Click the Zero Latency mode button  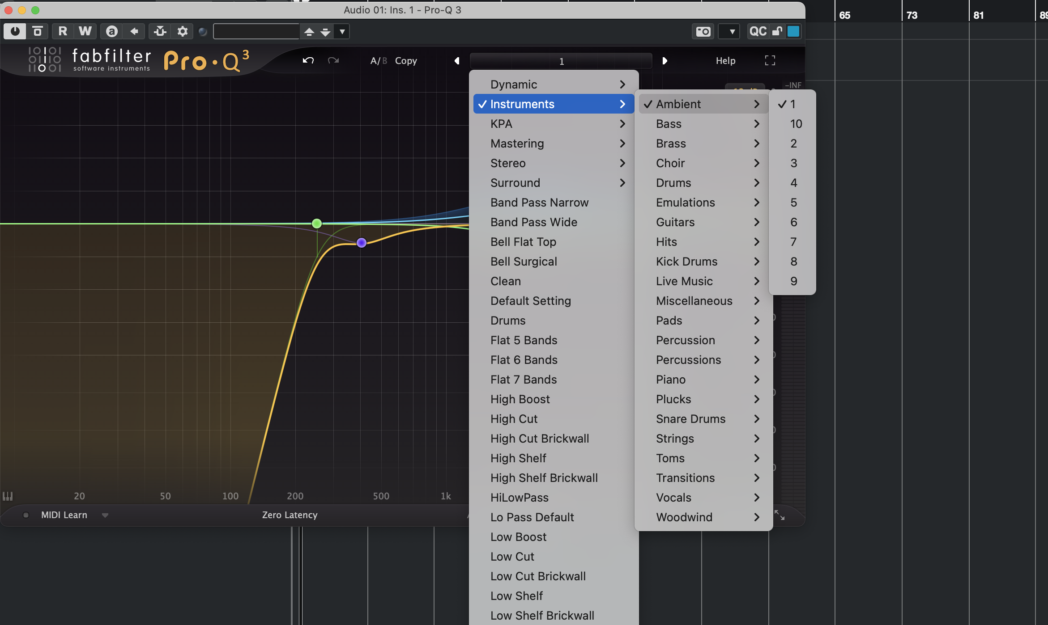290,515
